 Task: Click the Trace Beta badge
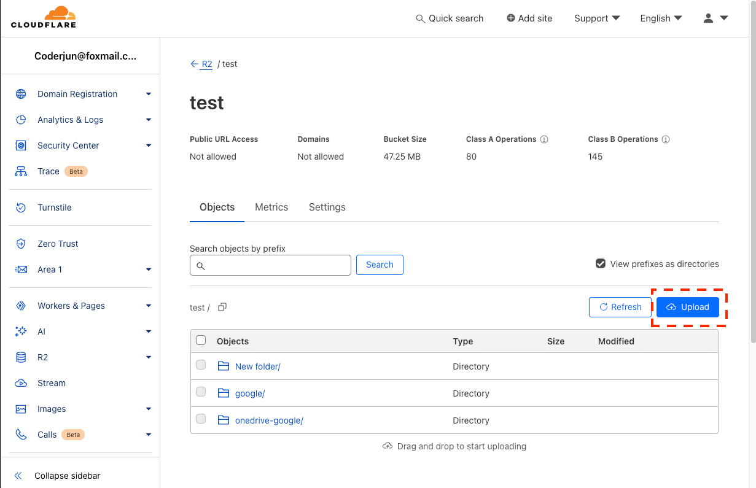point(76,171)
